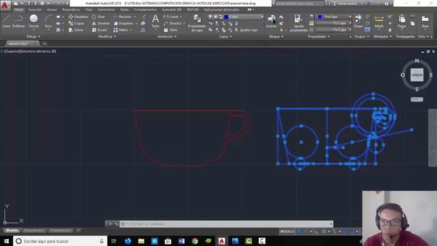Open File Explorer from the taskbar

(x=141, y=241)
